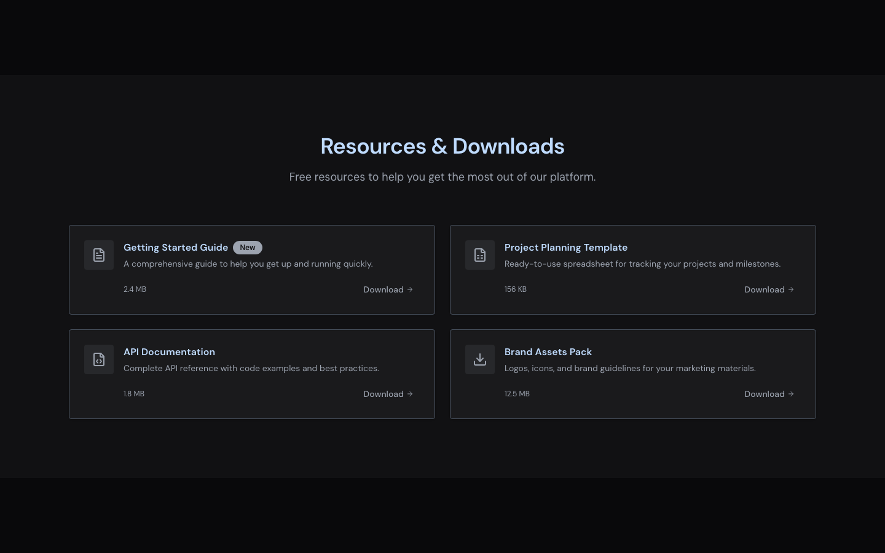Click the document icon for Getting Started Guide

pyautogui.click(x=99, y=255)
